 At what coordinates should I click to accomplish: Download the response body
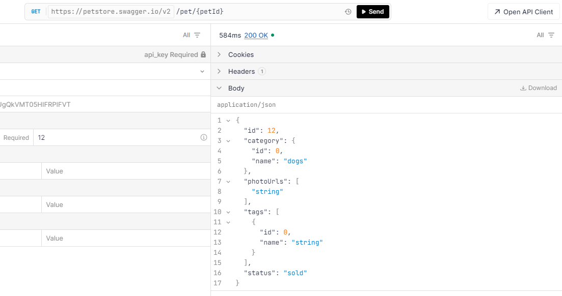(x=538, y=88)
